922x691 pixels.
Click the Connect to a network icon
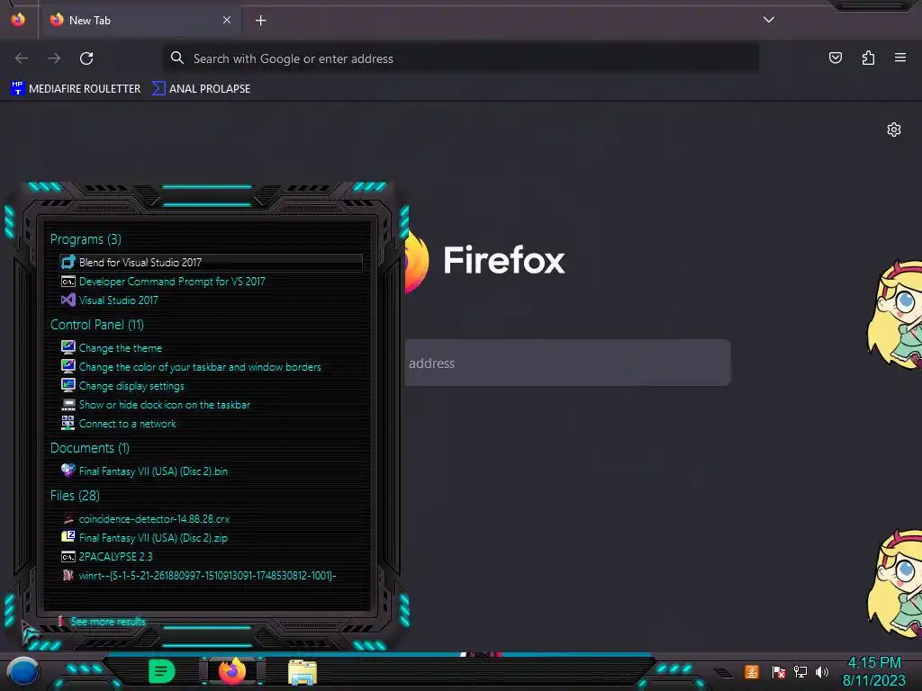(68, 423)
